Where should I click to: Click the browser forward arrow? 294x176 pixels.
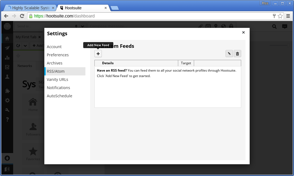click(x=14, y=16)
